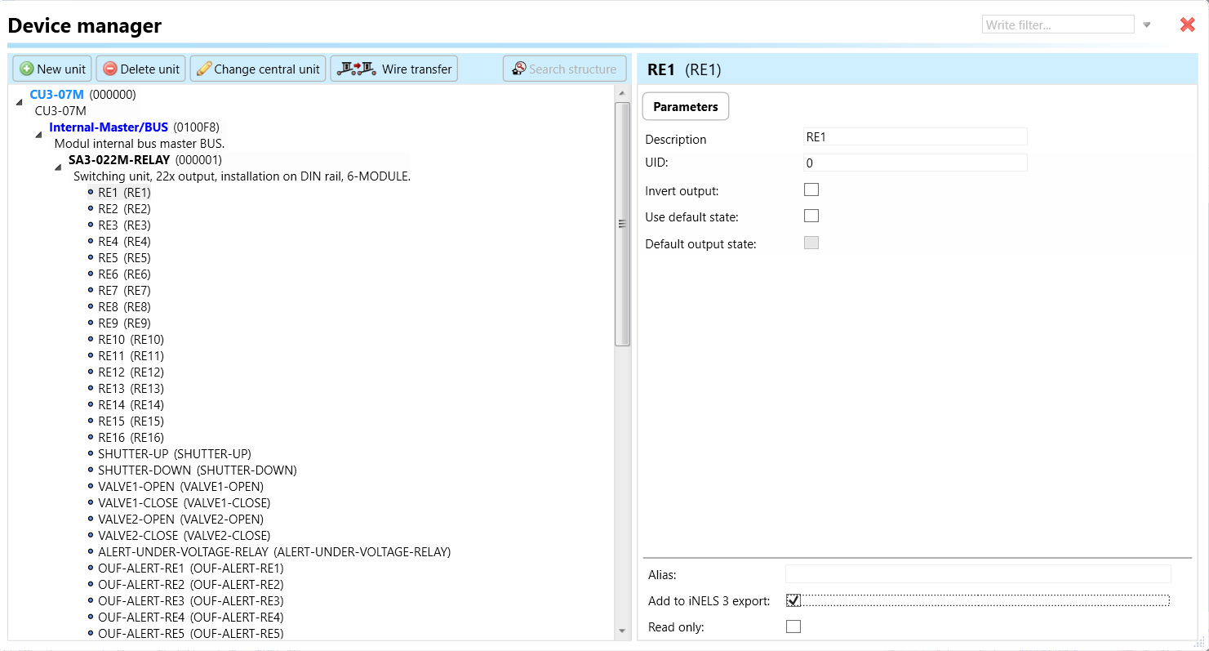Collapse the SA3-022M-RELAY node
The width and height of the screenshot is (1209, 651).
[58, 167]
